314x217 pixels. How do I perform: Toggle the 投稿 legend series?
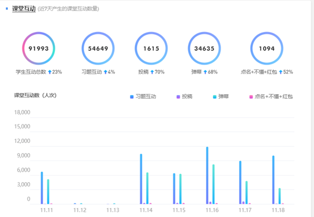(185, 96)
